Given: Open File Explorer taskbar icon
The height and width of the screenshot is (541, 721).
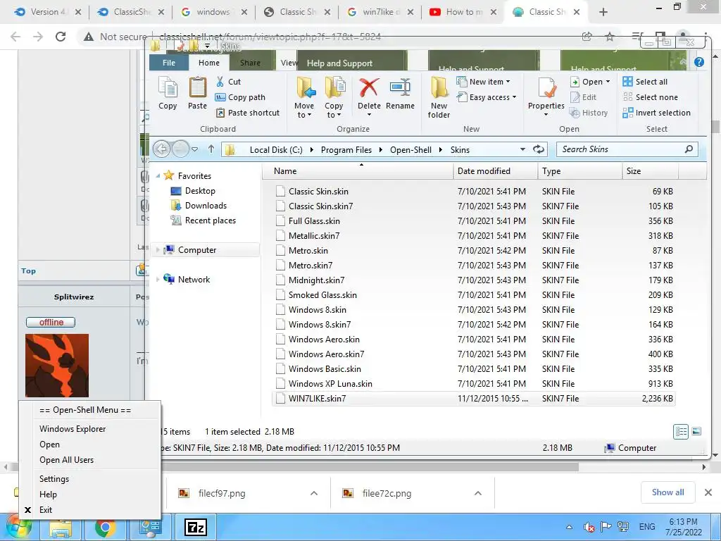Looking at the screenshot, I should tap(61, 528).
